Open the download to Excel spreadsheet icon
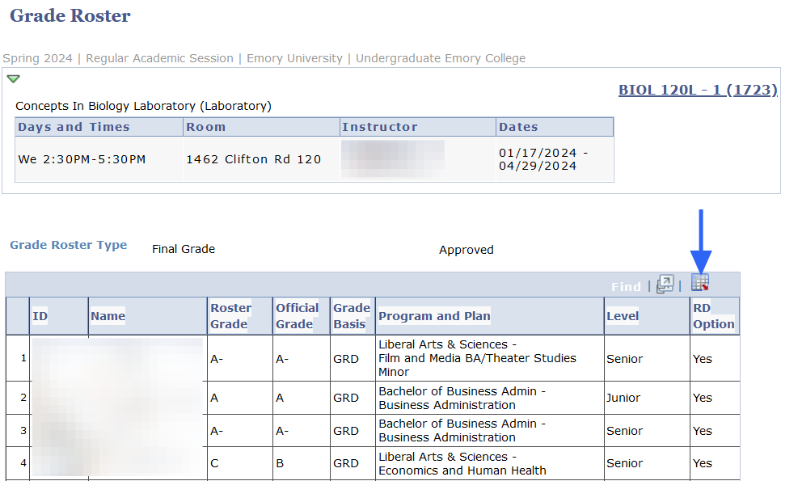 (x=700, y=284)
